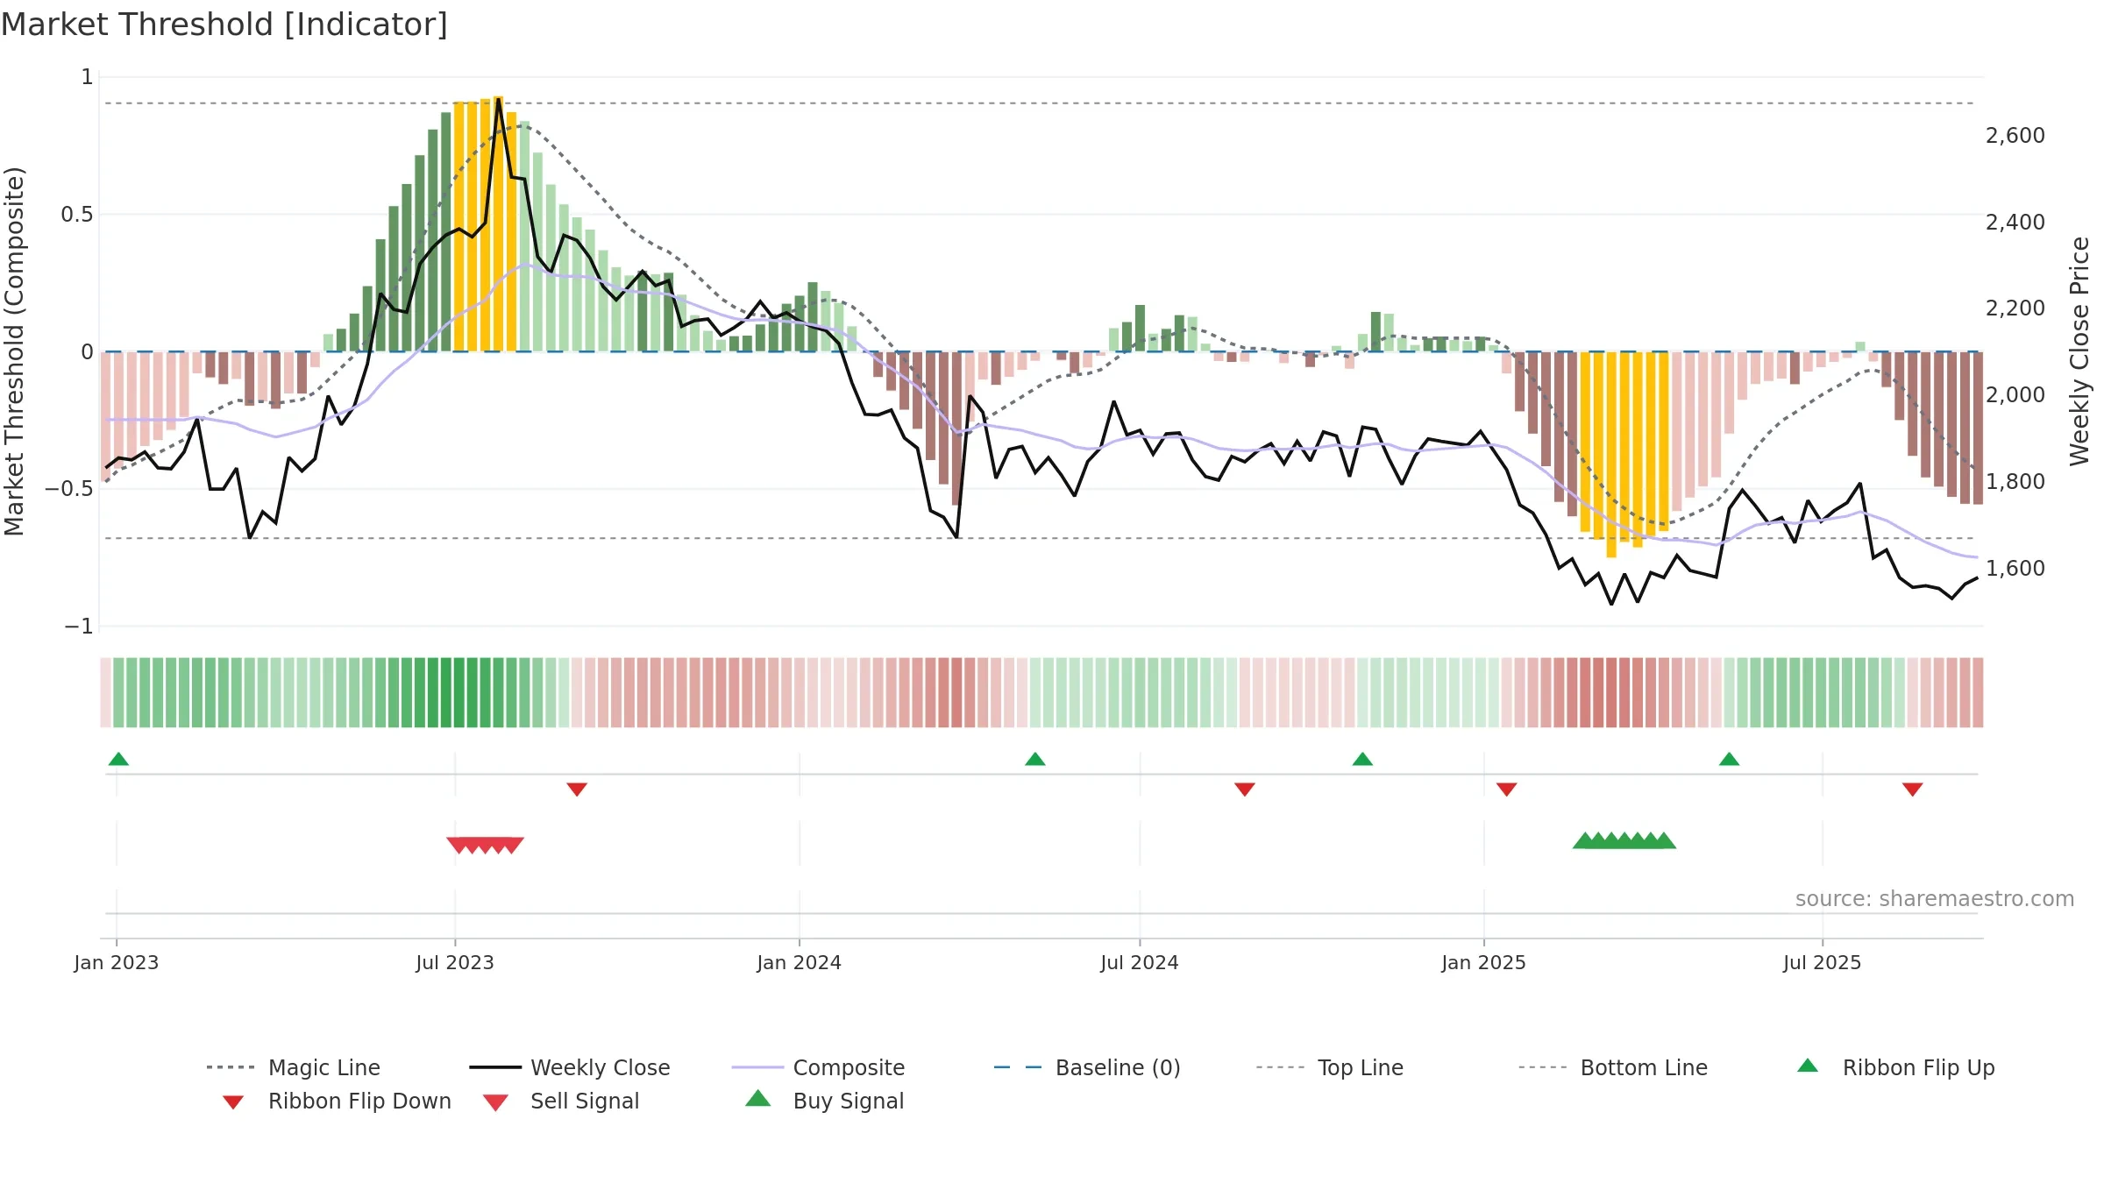The image size is (2104, 1183).
Task: Click the Jul 2025 axis label
Action: [x=1823, y=963]
